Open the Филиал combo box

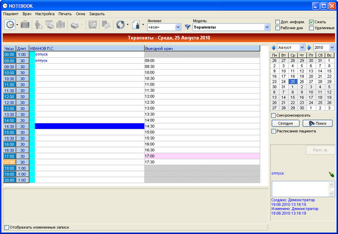pyautogui.click(x=178, y=28)
